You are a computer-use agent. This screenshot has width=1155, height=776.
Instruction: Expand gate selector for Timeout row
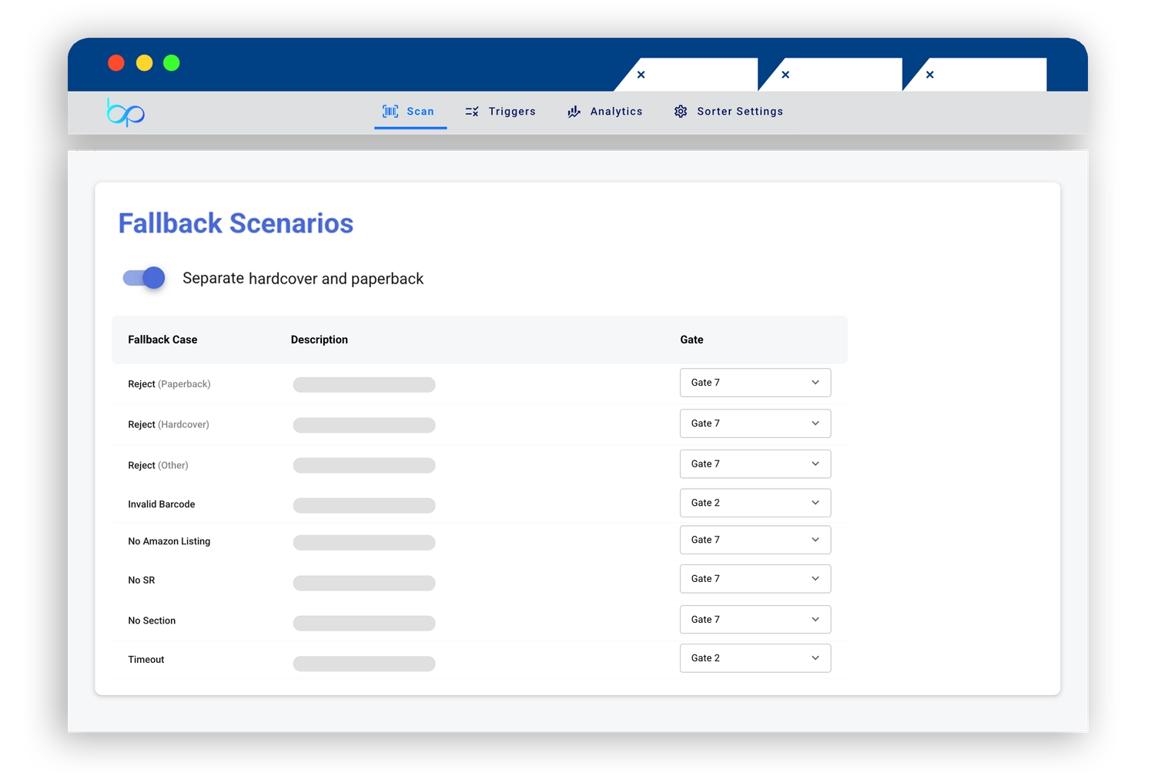[755, 658]
